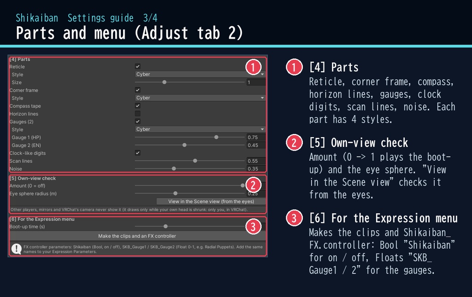This screenshot has height=297, width=472.
Task: Click the Other players, mirrors note text
Action: [129, 210]
